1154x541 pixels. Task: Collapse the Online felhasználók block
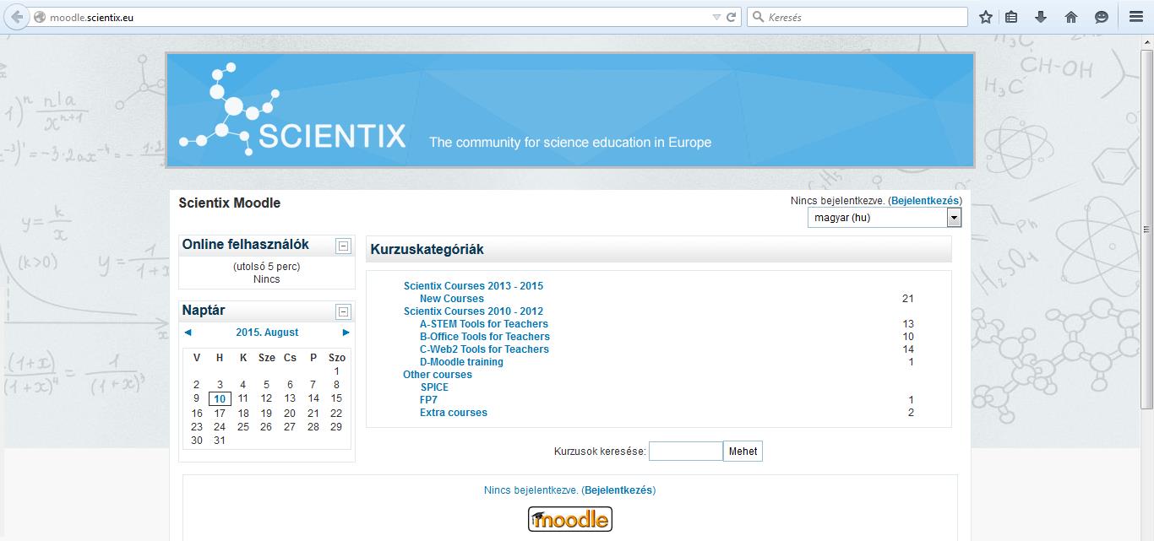tap(343, 246)
